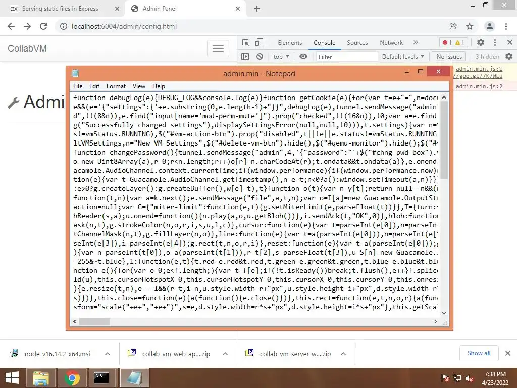The height and width of the screenshot is (388, 517).
Task: Click Show all downloads
Action: (x=479, y=353)
